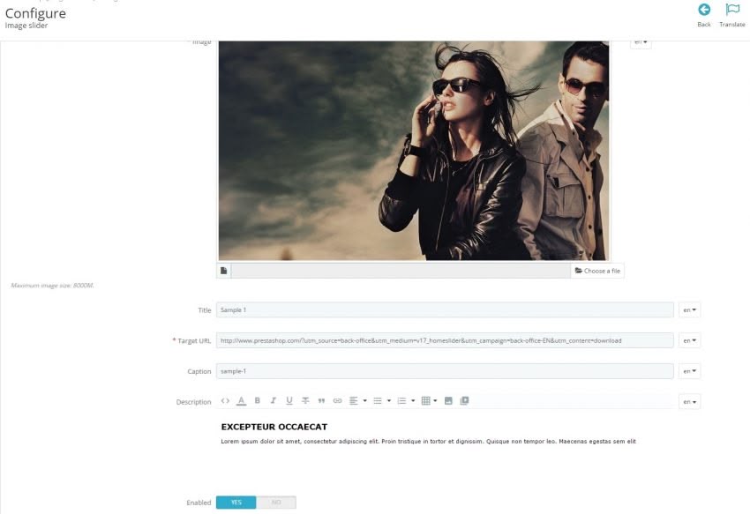
Task: Insert link in description editor
Action: (x=338, y=400)
